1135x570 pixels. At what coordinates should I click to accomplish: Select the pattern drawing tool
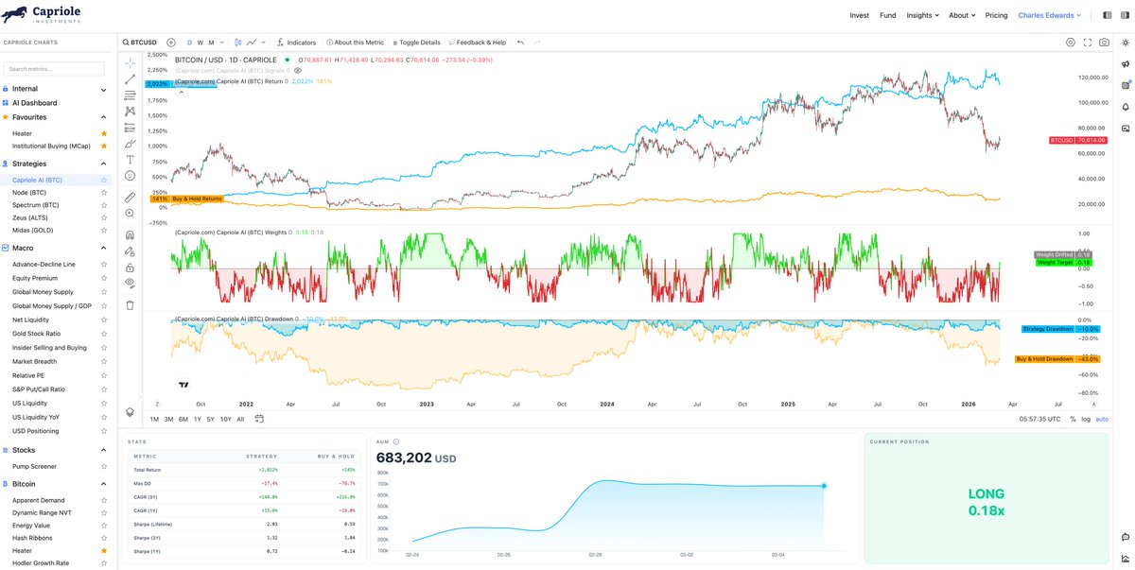pos(130,111)
